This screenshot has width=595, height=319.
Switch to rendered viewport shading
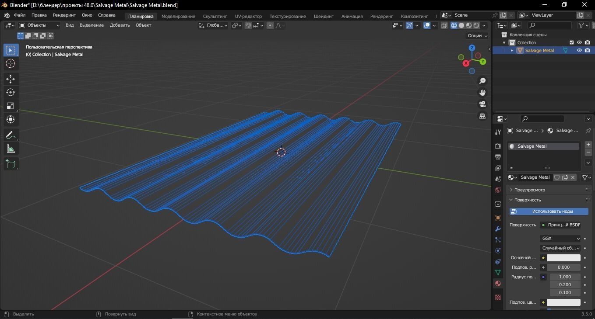click(x=476, y=25)
